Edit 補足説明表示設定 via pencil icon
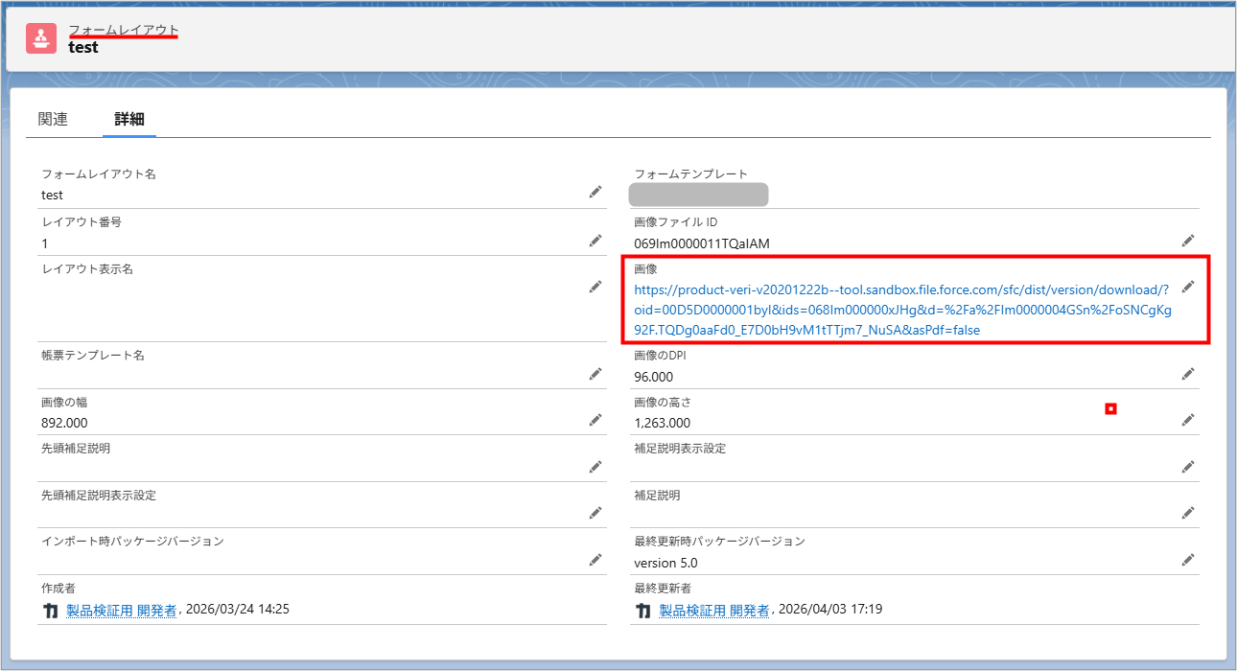Screen dimensions: 1237x671 1188,467
